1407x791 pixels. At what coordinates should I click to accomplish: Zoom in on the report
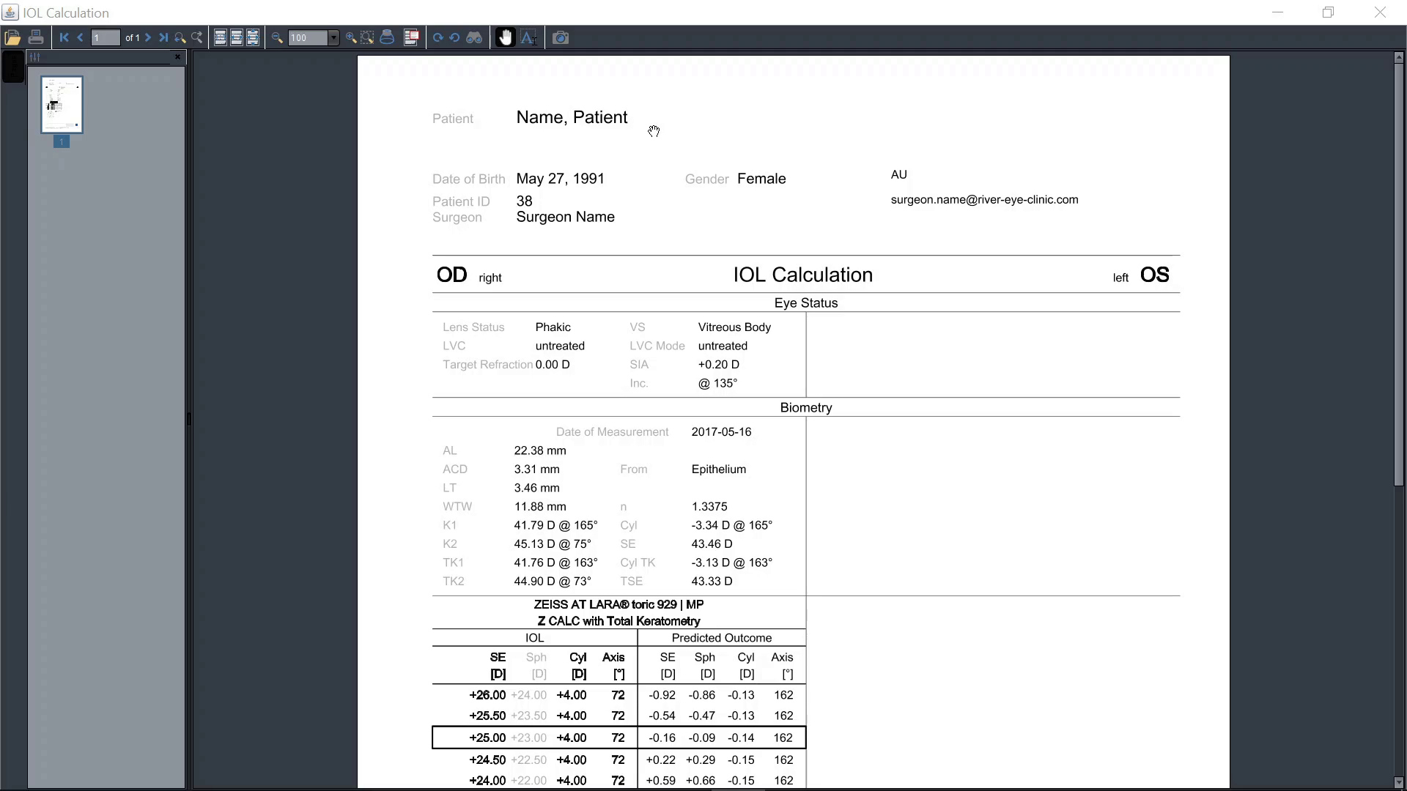[351, 37]
